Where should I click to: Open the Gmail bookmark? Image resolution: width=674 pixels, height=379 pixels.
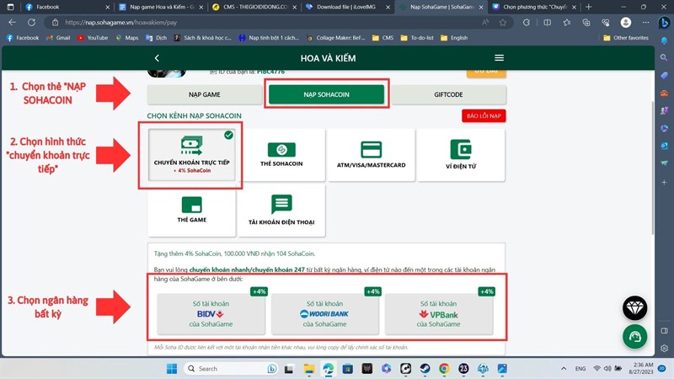click(x=58, y=38)
